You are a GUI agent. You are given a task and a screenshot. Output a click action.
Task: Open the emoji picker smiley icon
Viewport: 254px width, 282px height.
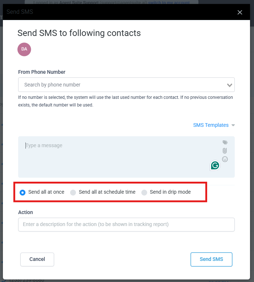tap(225, 159)
